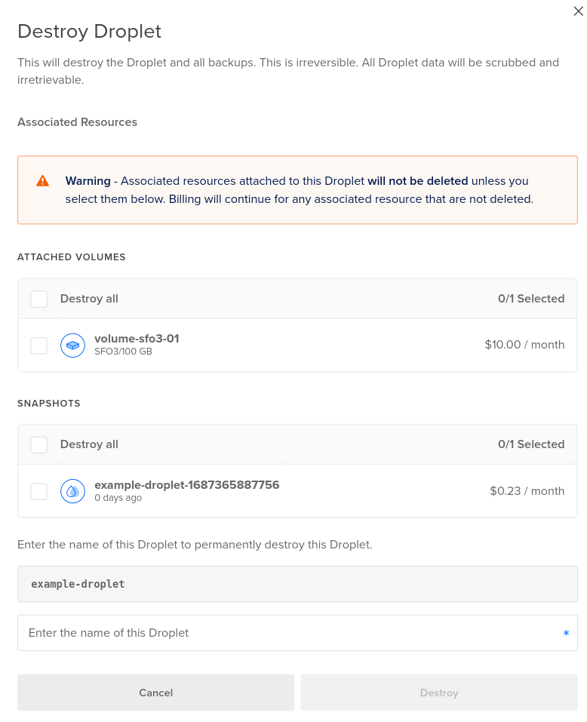Click the 0/1 Selected label in volumes
The image size is (587, 722).
[x=531, y=299]
